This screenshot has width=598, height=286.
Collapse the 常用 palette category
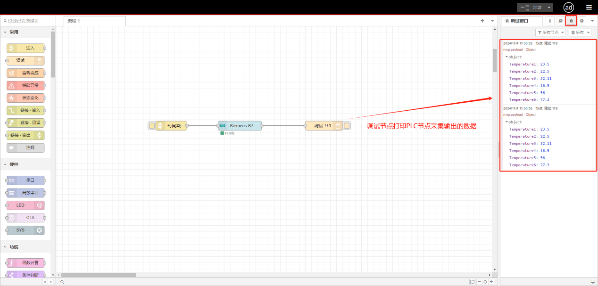click(x=5, y=32)
